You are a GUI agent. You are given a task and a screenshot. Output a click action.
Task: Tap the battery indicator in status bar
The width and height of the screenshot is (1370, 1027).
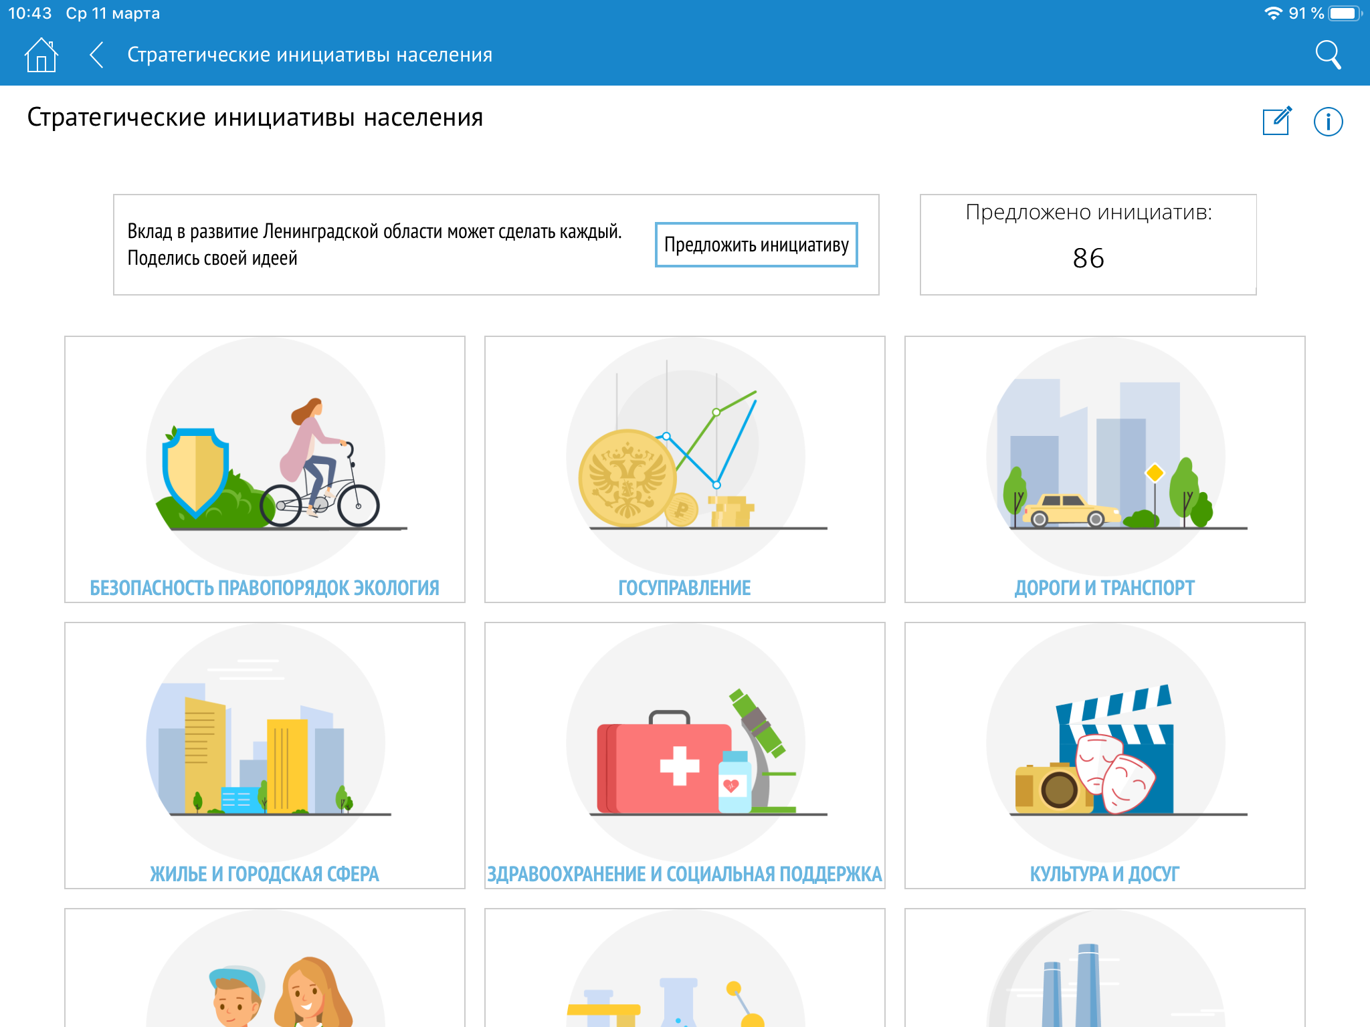(1344, 13)
